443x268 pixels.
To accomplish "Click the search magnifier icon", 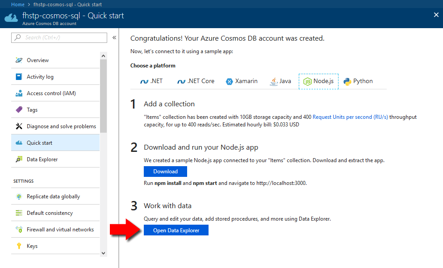I will pyautogui.click(x=17, y=38).
